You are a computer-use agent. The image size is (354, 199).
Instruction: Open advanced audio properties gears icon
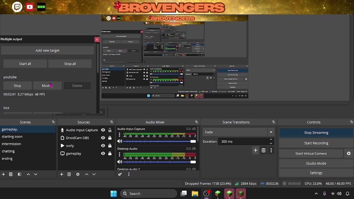pos(120,174)
